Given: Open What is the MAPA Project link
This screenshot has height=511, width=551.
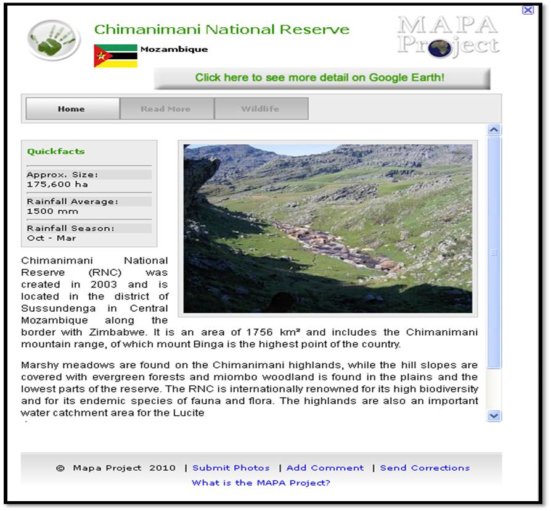Looking at the screenshot, I should pos(261,483).
